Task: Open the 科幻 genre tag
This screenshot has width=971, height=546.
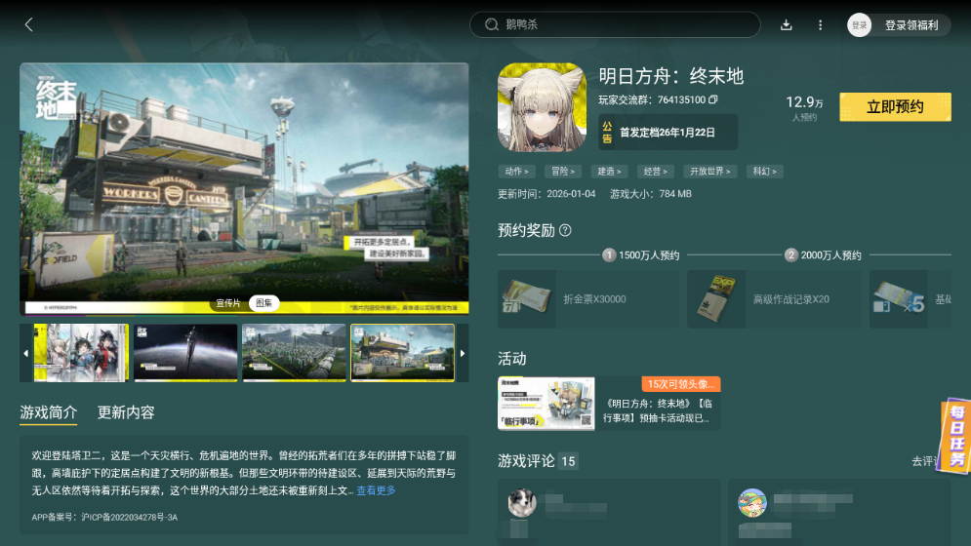Action: coord(765,172)
